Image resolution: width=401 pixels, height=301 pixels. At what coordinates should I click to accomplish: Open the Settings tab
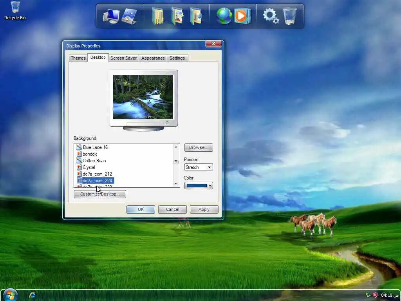pyautogui.click(x=177, y=58)
